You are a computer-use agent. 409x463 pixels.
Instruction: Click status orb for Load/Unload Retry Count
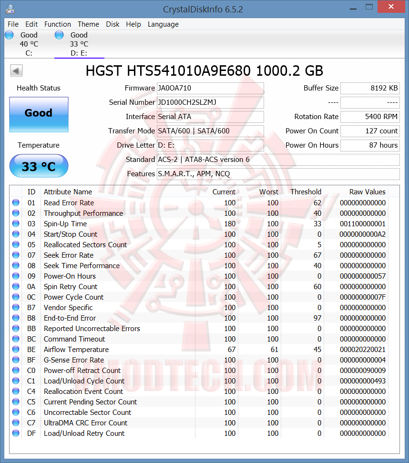coord(16,433)
